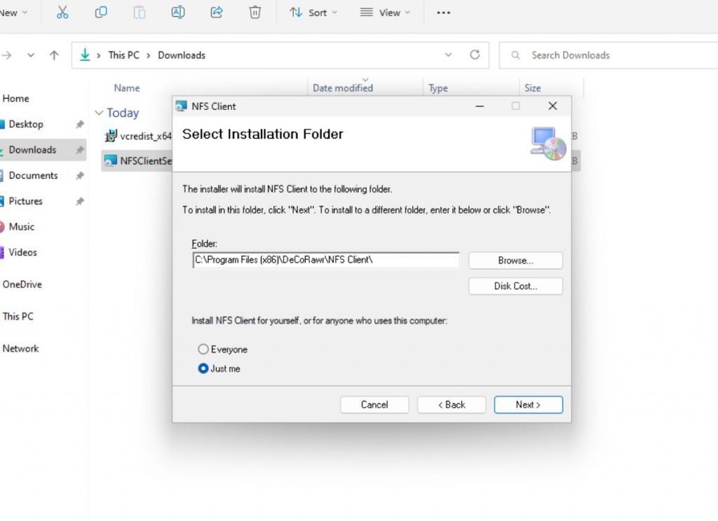Click inside the Folder path field
The width and height of the screenshot is (718, 521).
(325, 260)
